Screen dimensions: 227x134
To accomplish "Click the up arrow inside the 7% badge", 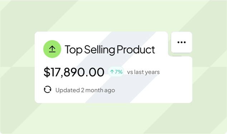I will tap(112, 72).
